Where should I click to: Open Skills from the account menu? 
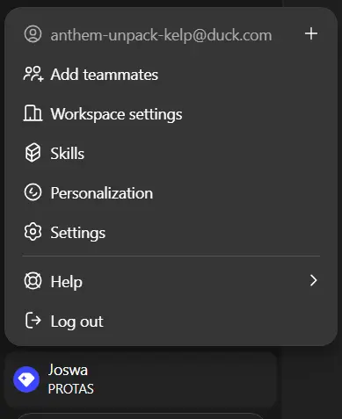pyautogui.click(x=171, y=153)
